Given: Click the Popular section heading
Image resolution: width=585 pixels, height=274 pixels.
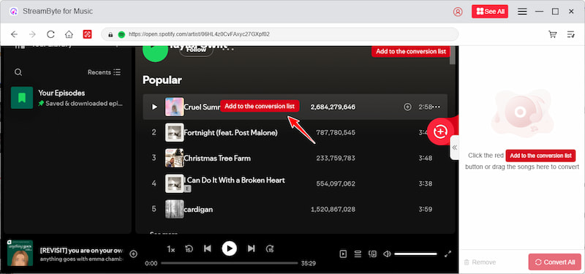Looking at the screenshot, I should [162, 80].
